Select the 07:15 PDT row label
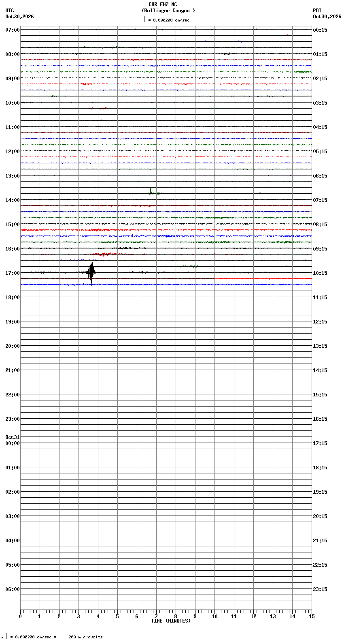 320,200
